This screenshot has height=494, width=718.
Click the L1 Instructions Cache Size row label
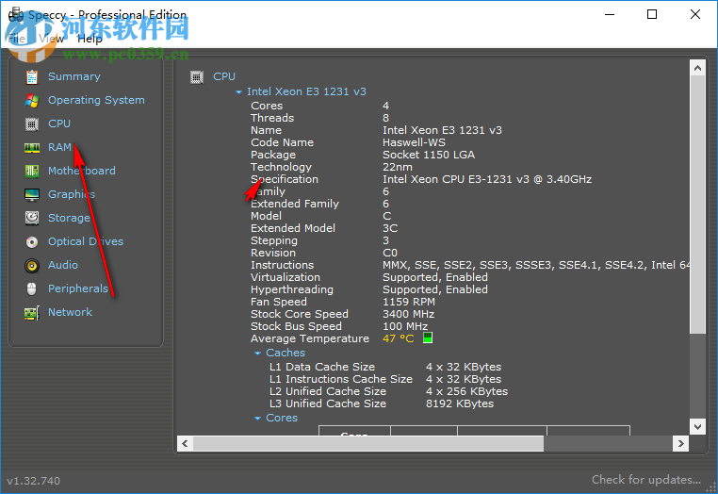pyautogui.click(x=341, y=379)
